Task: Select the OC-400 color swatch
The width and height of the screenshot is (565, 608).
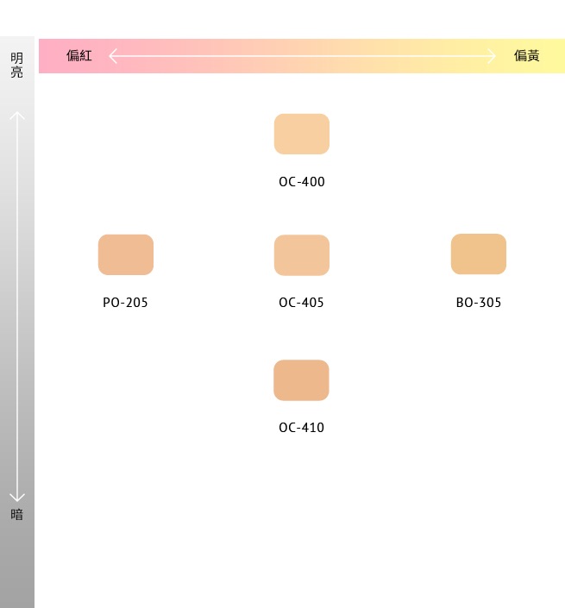Action: point(302,134)
